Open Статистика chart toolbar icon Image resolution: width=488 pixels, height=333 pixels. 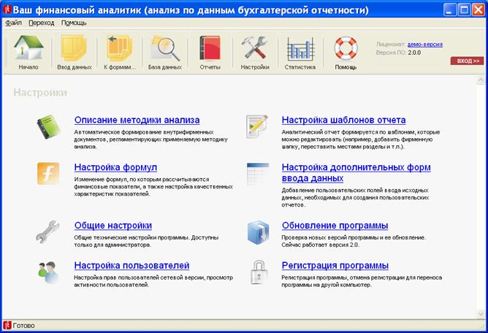click(x=300, y=49)
